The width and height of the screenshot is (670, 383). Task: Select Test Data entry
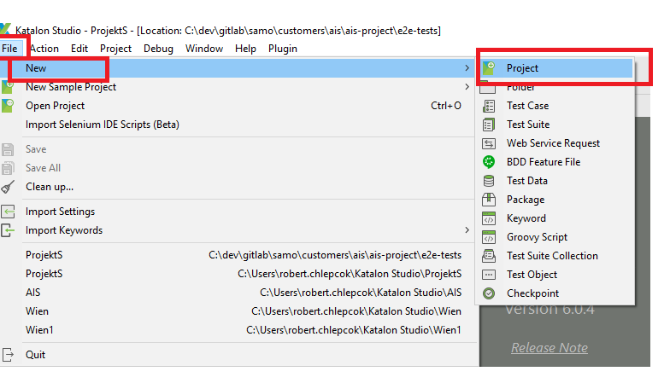point(555,181)
